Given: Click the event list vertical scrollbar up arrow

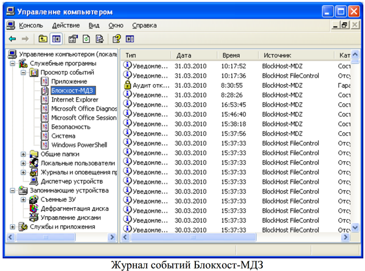Looking at the screenshot, I should [x=355, y=55].
